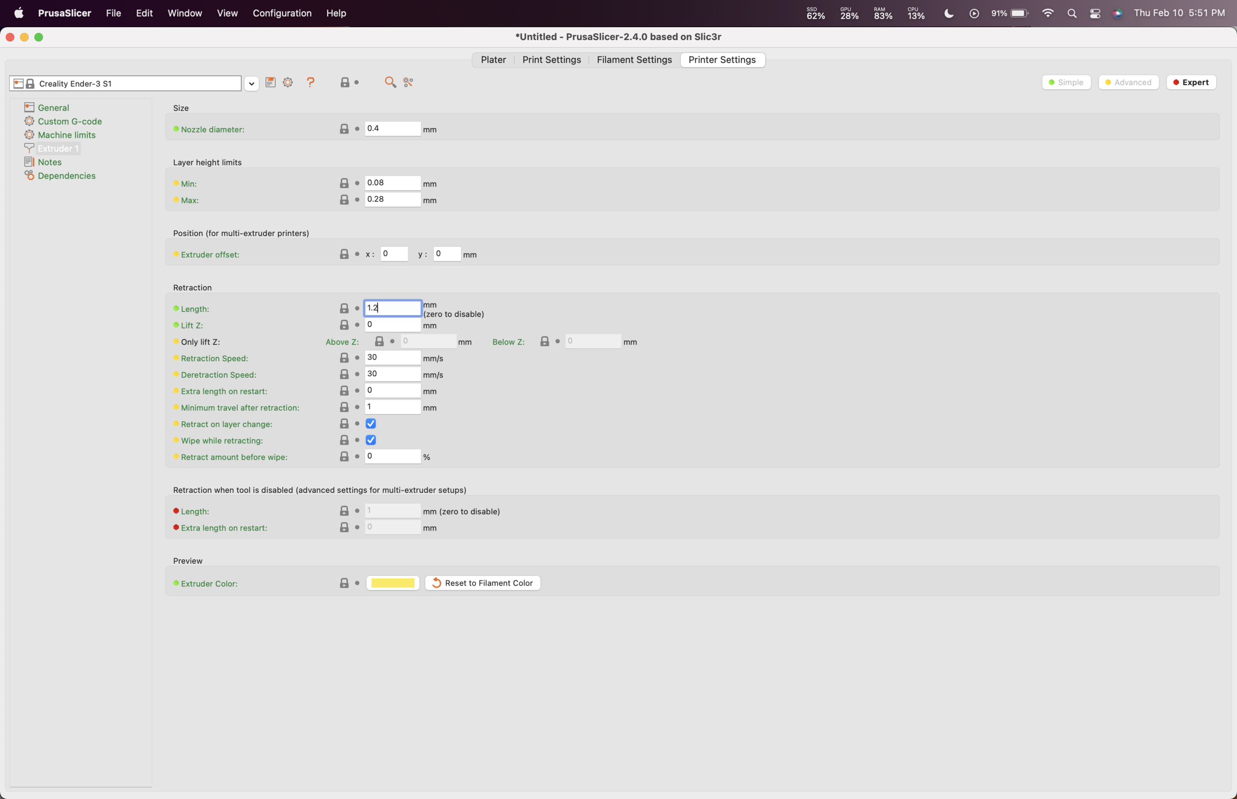This screenshot has height=799, width=1237.
Task: Switch to the Print Settings tab
Action: [551, 60]
